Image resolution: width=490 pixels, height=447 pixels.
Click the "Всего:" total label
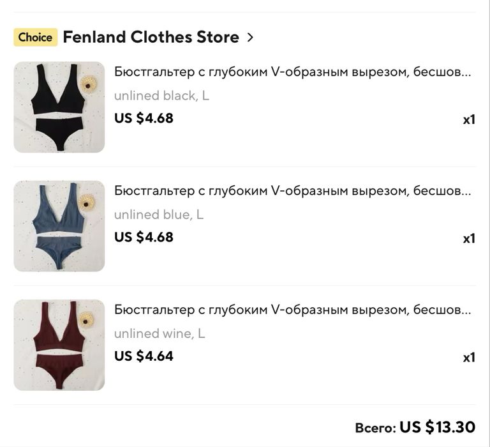(375, 427)
